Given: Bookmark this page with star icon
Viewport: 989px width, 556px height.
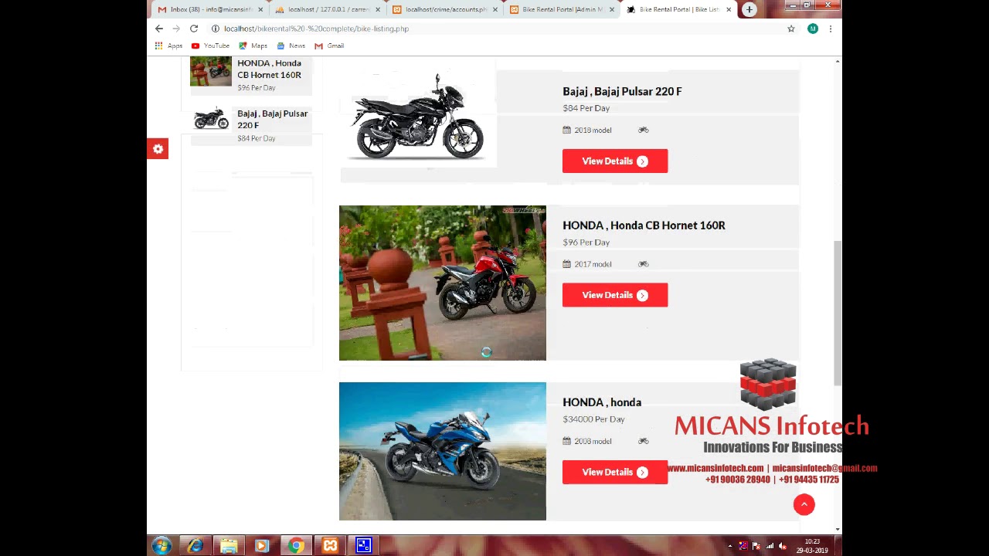Looking at the screenshot, I should tap(791, 29).
